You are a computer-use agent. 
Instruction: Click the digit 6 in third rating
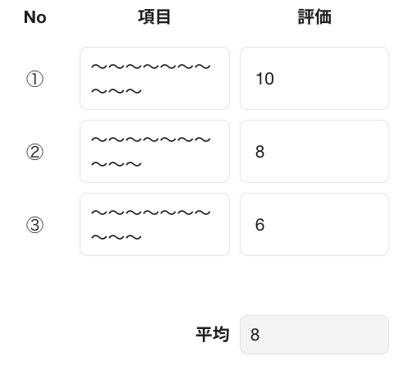pos(259,225)
